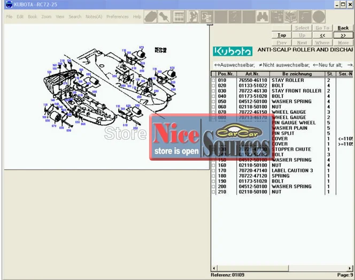Click the tree list toolbar icon
Viewport: 355px width, 280px height.
pyautogui.click(x=206, y=17)
